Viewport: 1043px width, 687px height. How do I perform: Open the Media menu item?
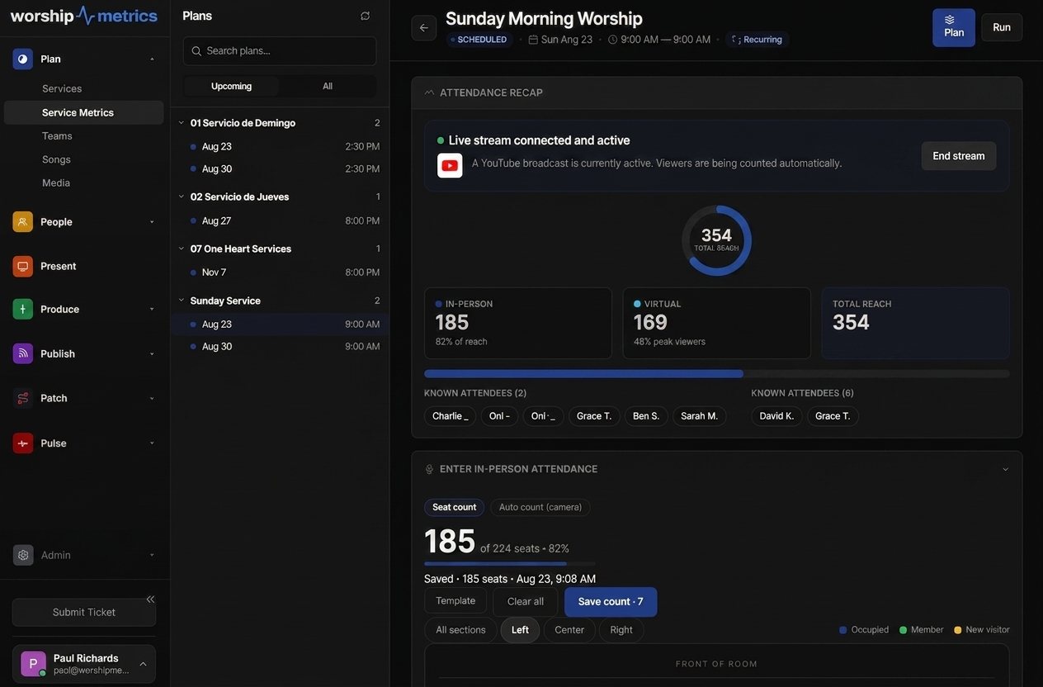click(56, 182)
